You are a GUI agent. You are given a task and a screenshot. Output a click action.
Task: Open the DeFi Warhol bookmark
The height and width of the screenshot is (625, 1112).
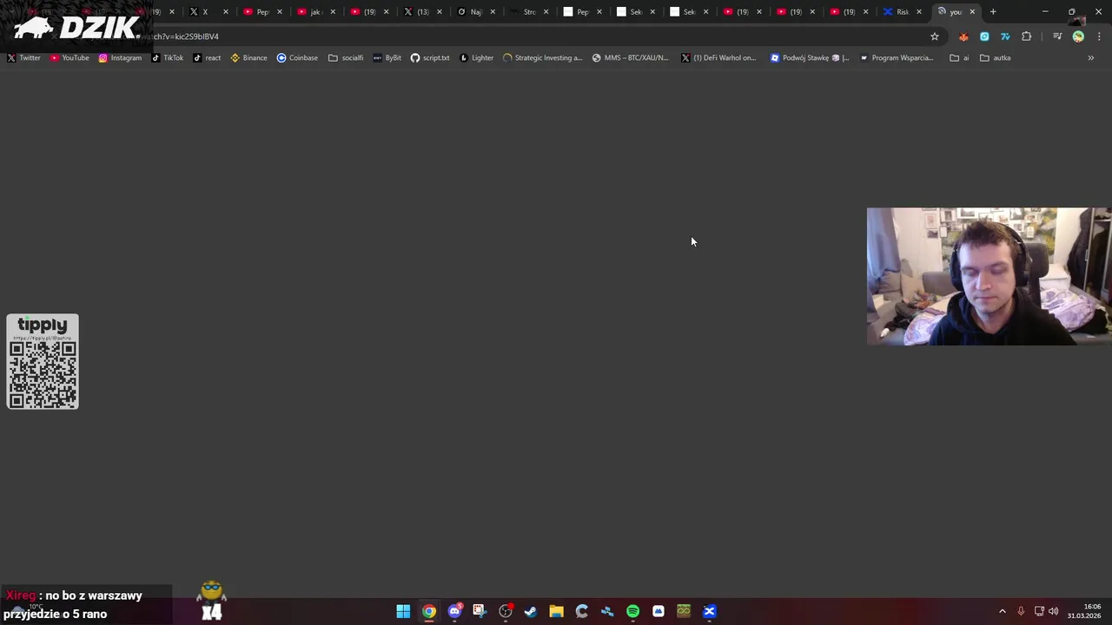(x=718, y=58)
